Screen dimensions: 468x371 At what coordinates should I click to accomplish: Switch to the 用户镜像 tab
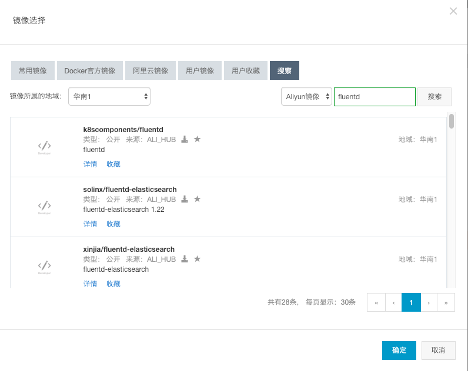[200, 70]
